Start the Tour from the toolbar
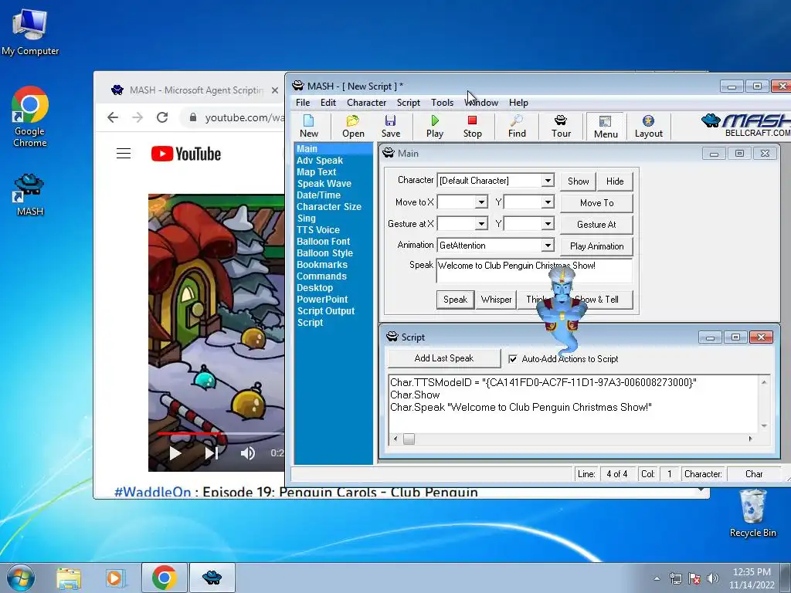791x593 pixels. pyautogui.click(x=561, y=126)
